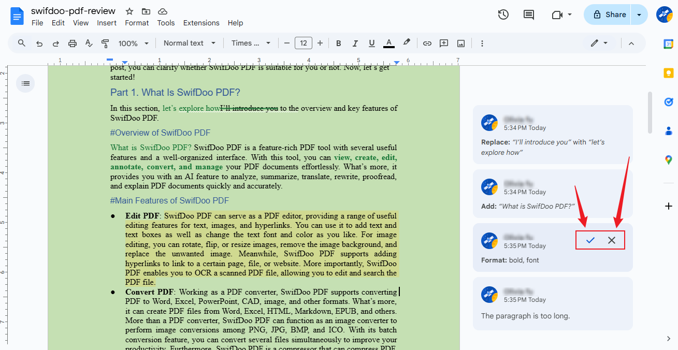
Task: Open the Format menu
Action: click(x=137, y=23)
